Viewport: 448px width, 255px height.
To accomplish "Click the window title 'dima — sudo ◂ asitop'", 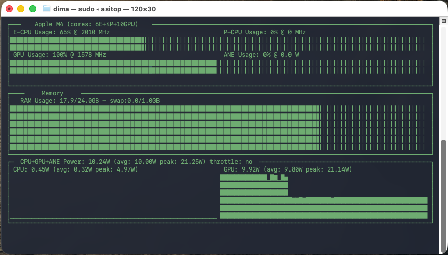I will [x=101, y=9].
